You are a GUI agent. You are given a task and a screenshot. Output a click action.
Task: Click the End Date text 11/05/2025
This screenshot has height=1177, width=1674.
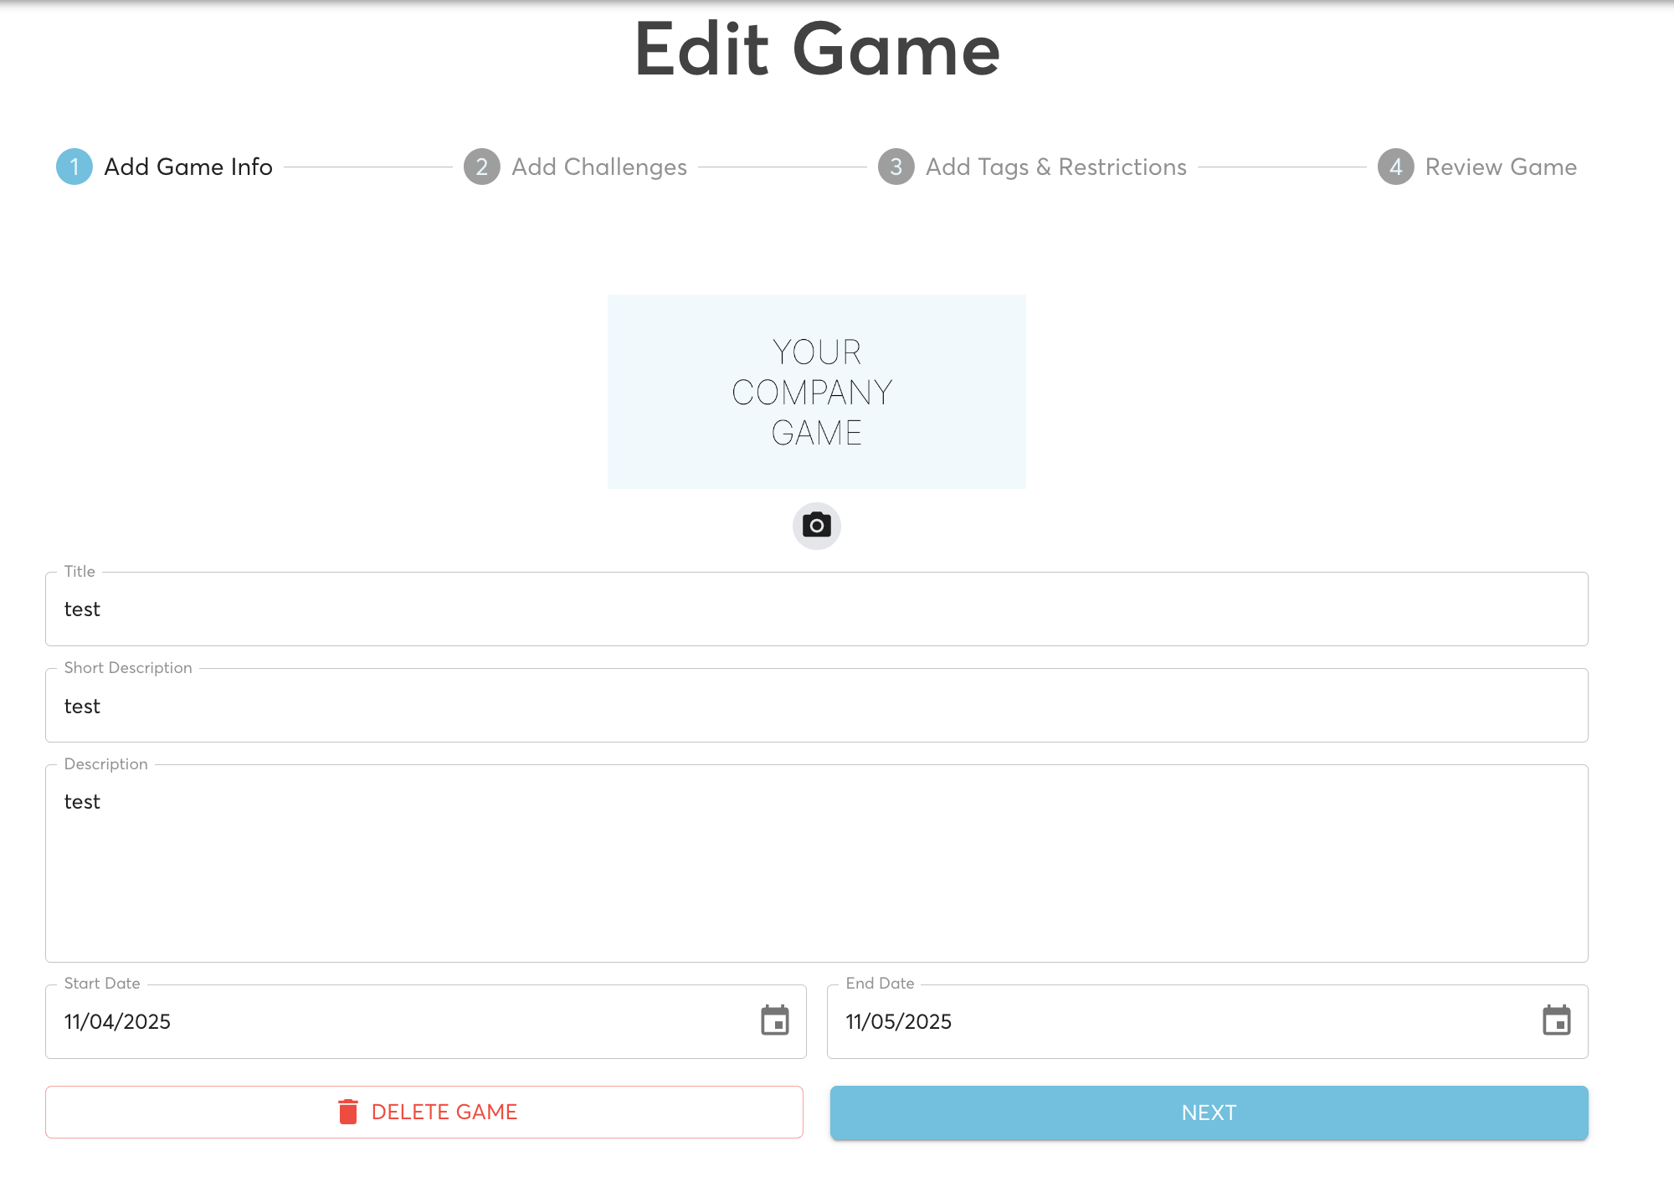[x=899, y=1021]
